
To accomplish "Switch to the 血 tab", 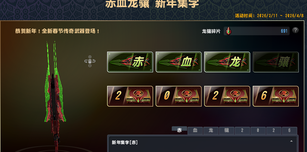I will (195, 131).
